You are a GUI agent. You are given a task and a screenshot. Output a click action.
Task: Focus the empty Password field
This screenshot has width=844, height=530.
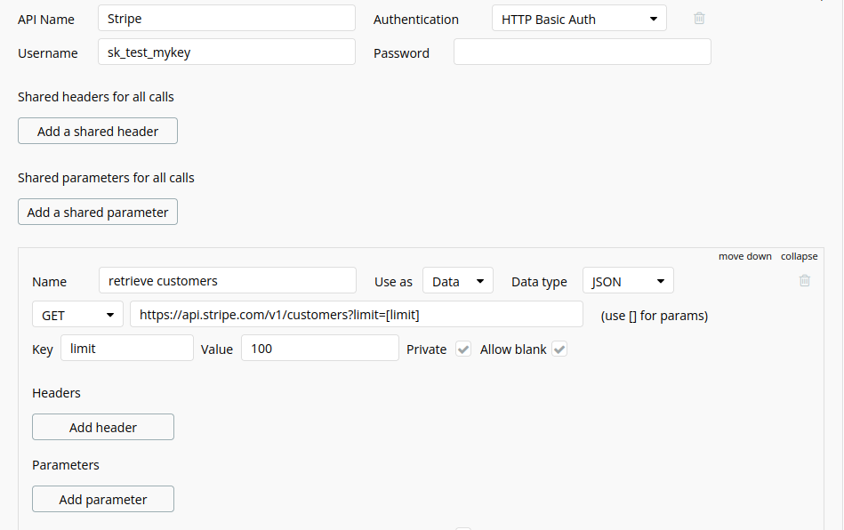(x=583, y=52)
